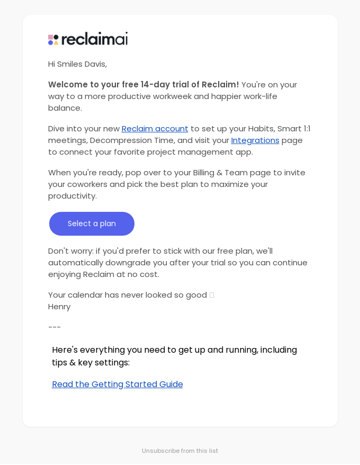
Task: Click the "Hi Smiles Davis," greeting
Action: [77, 64]
